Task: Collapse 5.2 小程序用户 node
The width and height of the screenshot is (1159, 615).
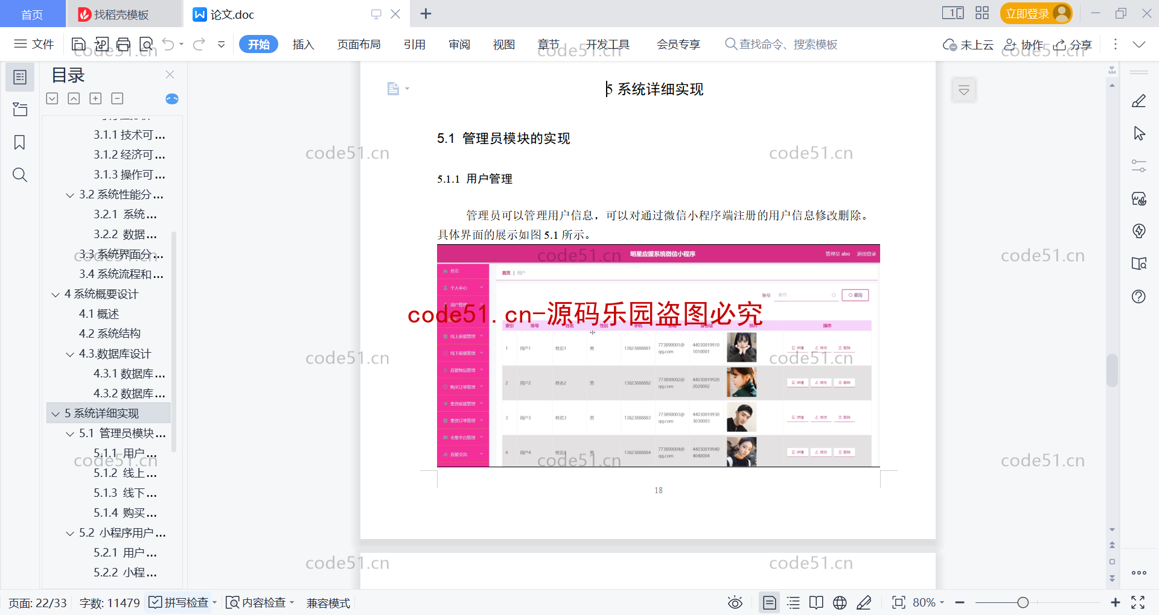Action: coord(70,533)
